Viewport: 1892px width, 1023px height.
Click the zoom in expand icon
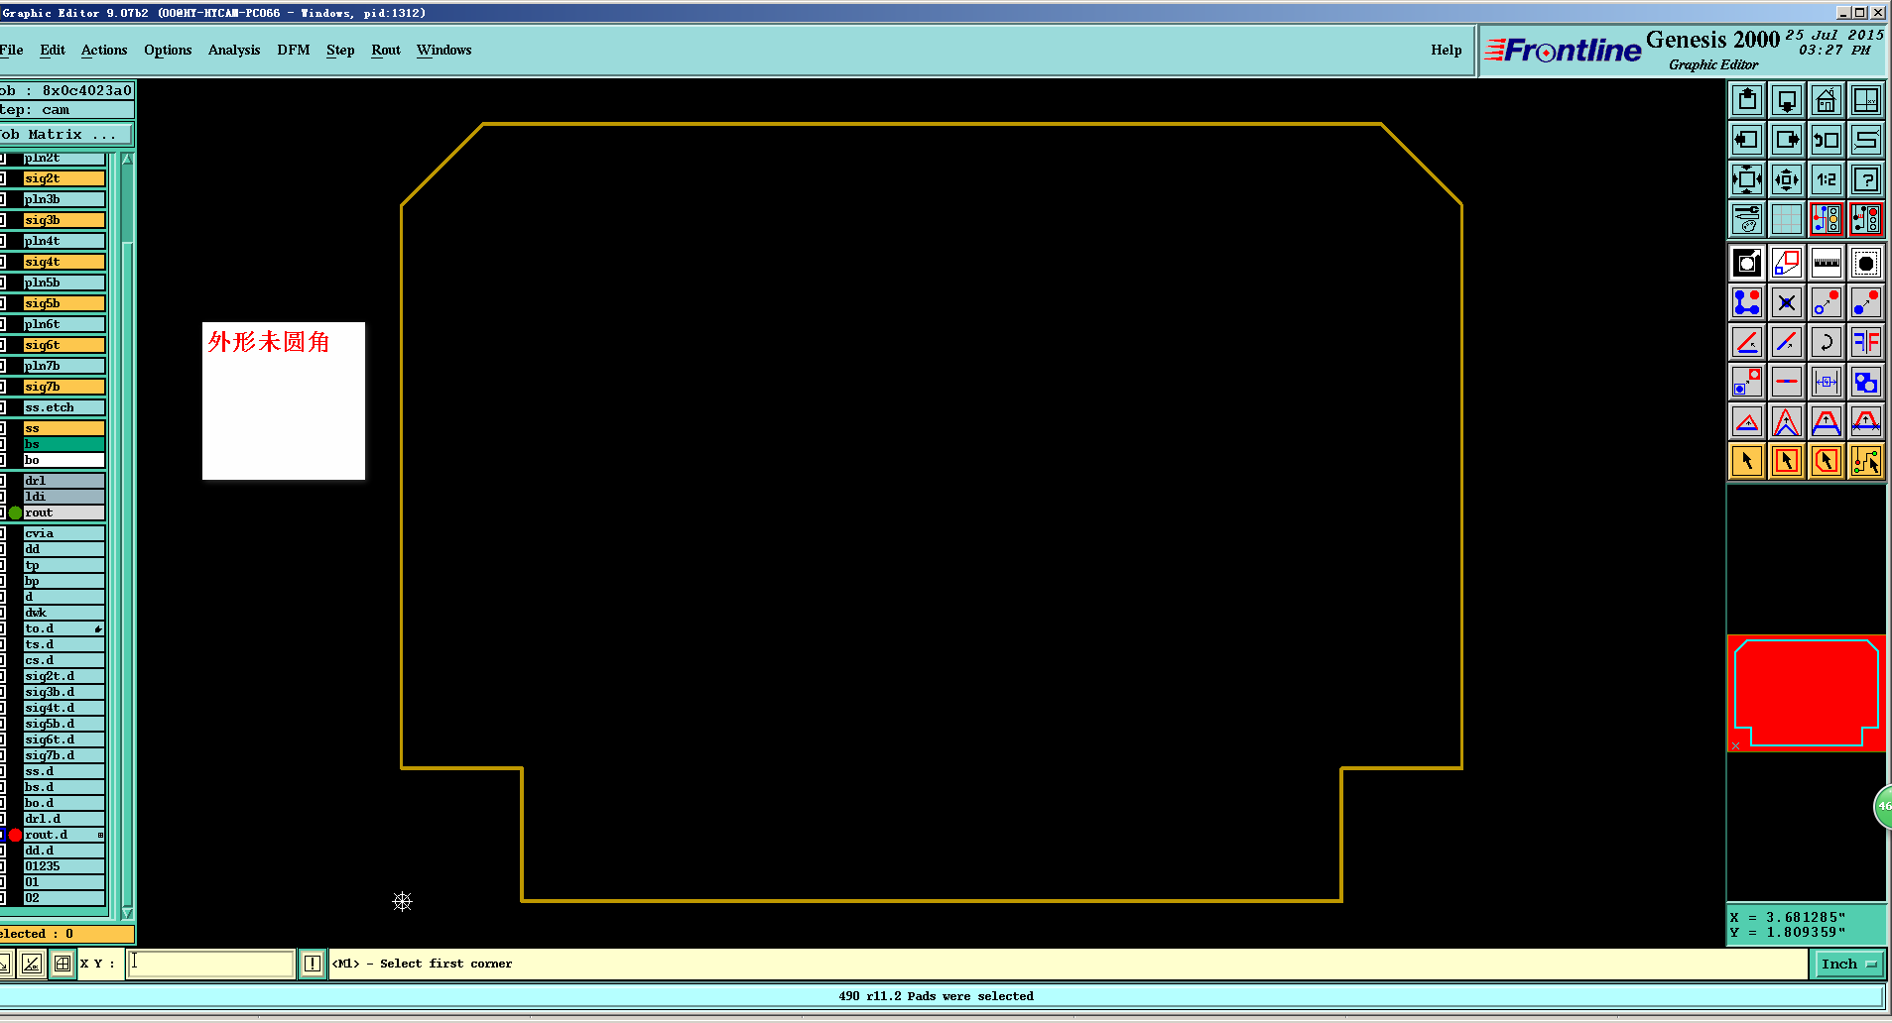1747,179
